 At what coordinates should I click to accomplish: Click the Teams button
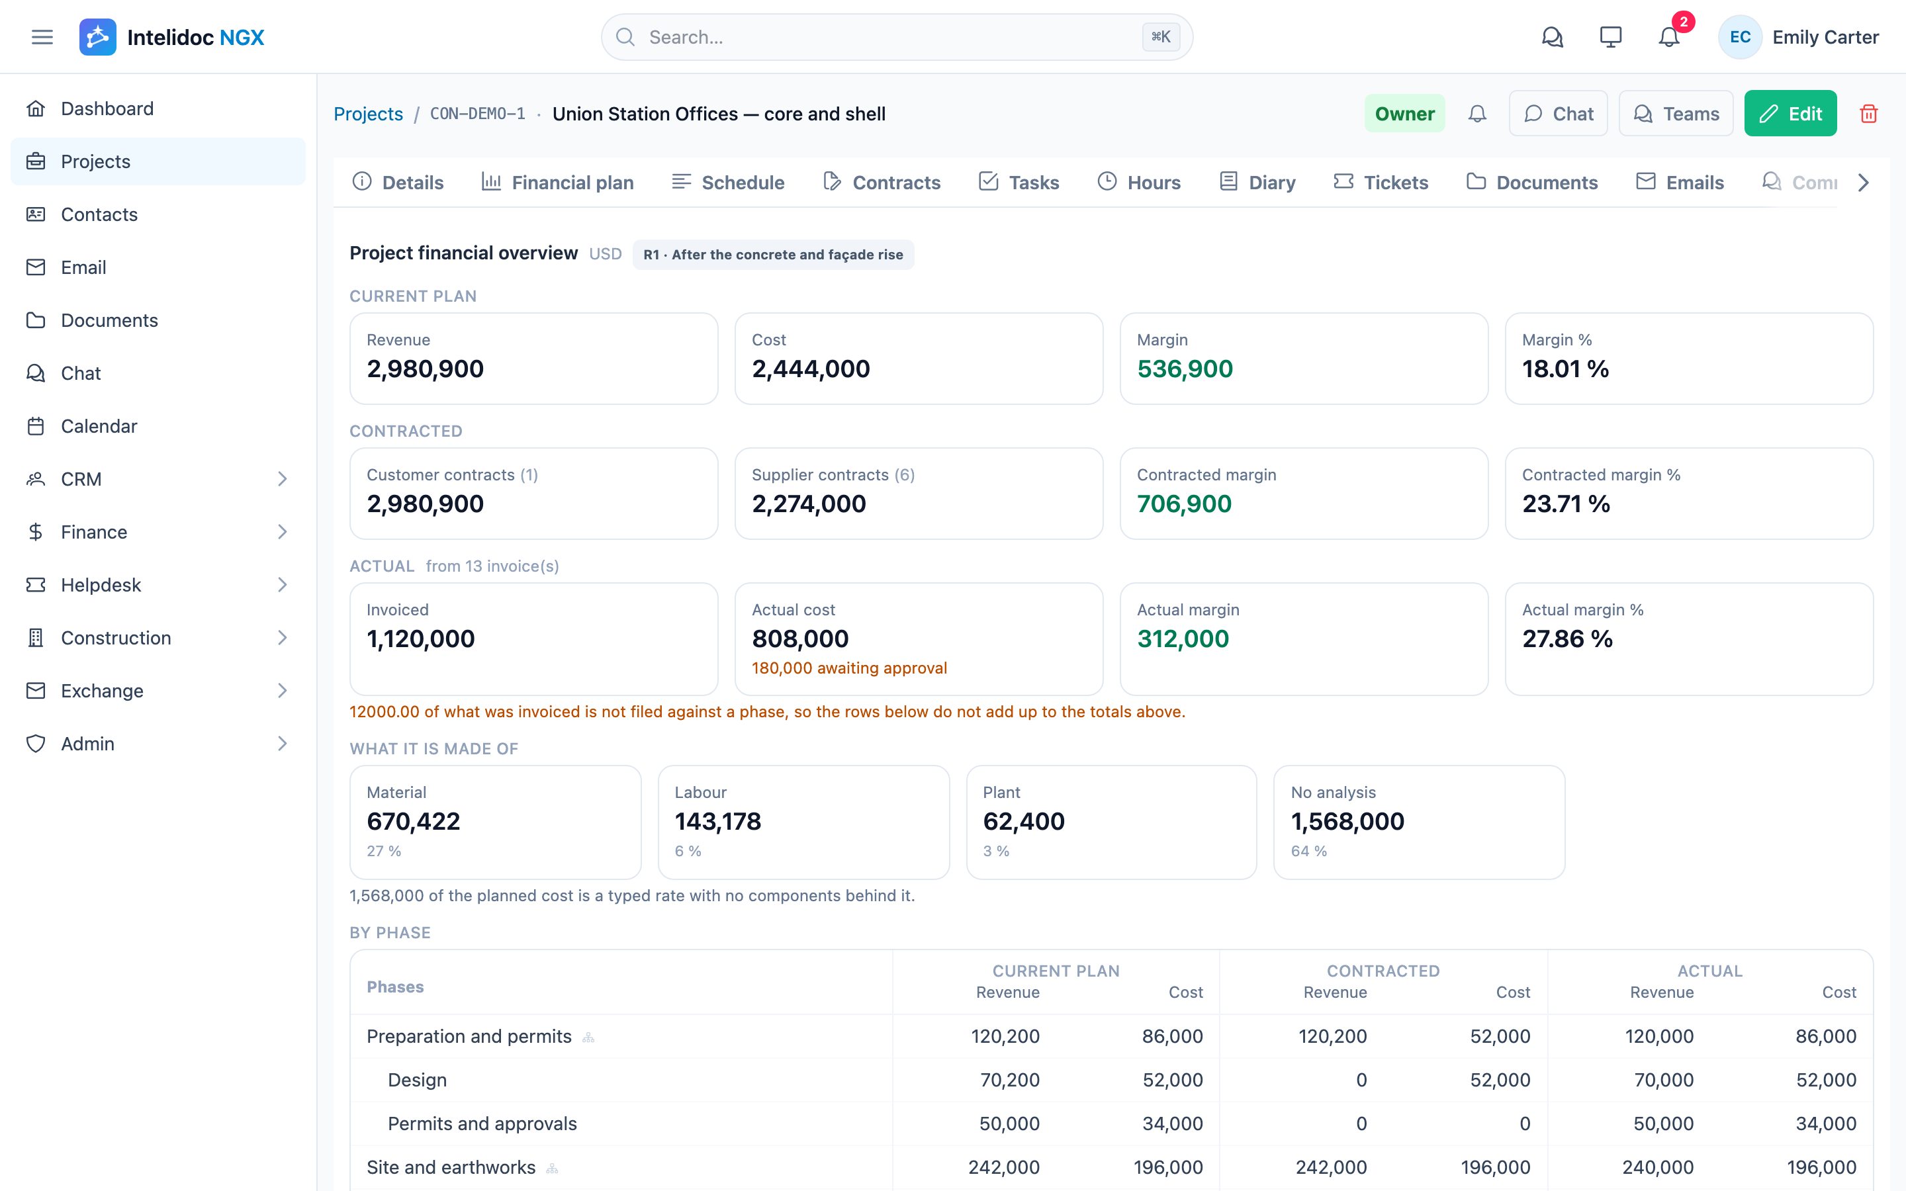point(1676,114)
